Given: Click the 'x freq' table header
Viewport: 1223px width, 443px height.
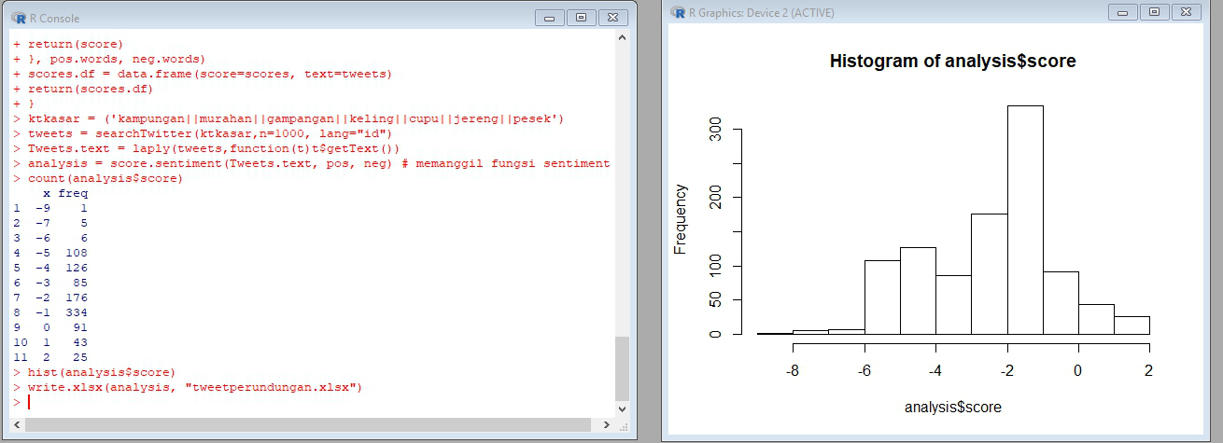Looking at the screenshot, I should click(x=65, y=193).
